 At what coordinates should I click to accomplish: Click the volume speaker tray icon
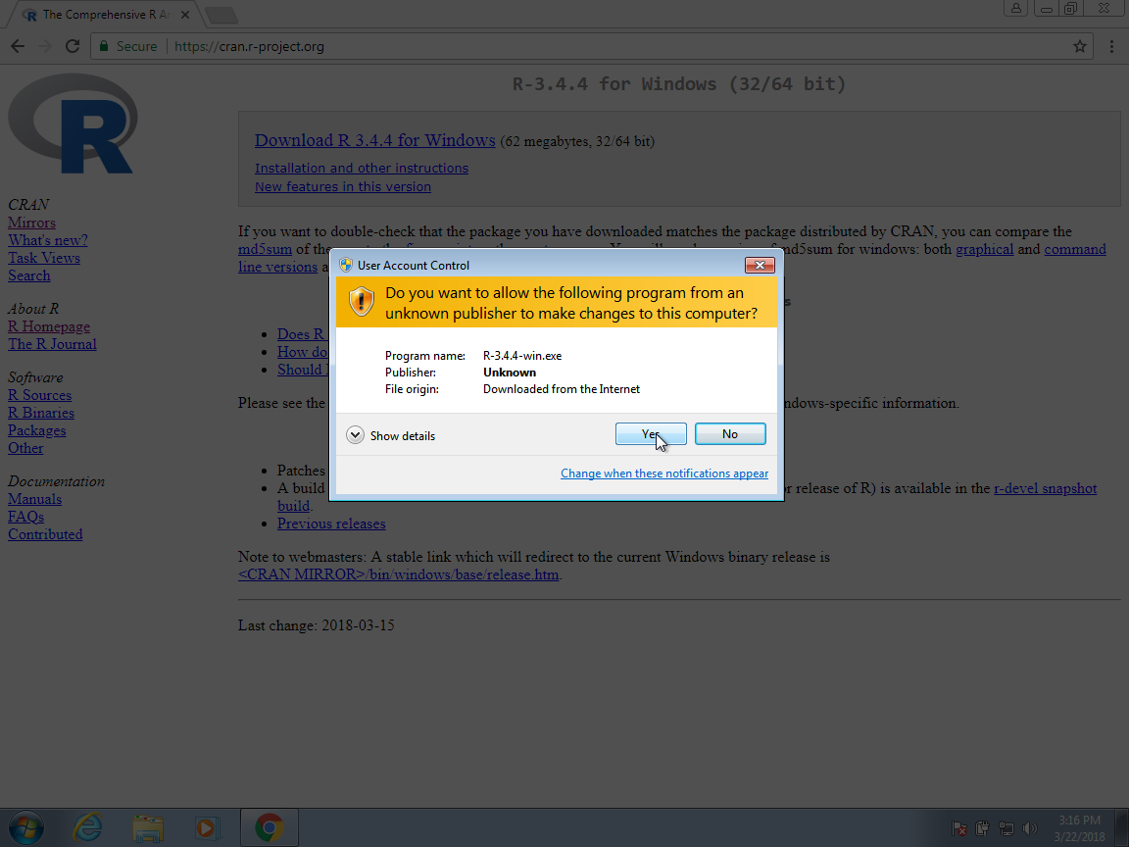point(1030,828)
